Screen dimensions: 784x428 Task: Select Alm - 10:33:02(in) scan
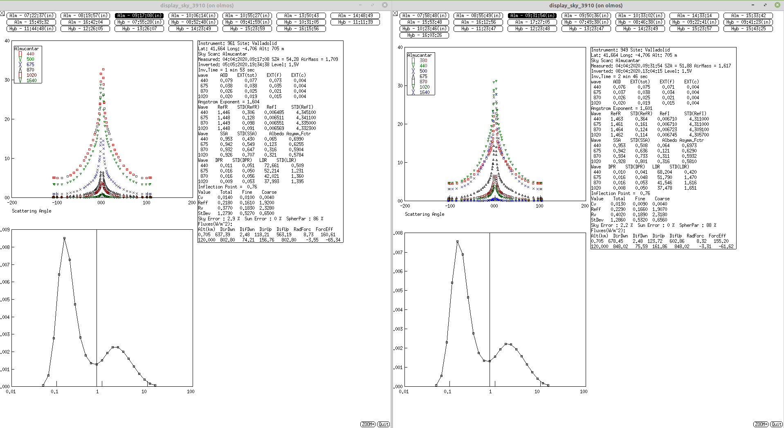click(x=640, y=16)
